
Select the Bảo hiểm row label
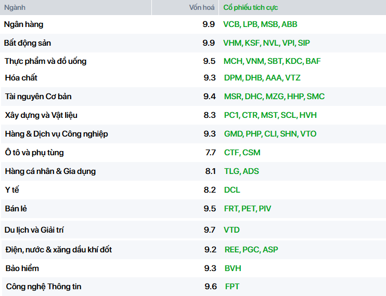pyautogui.click(x=22, y=268)
